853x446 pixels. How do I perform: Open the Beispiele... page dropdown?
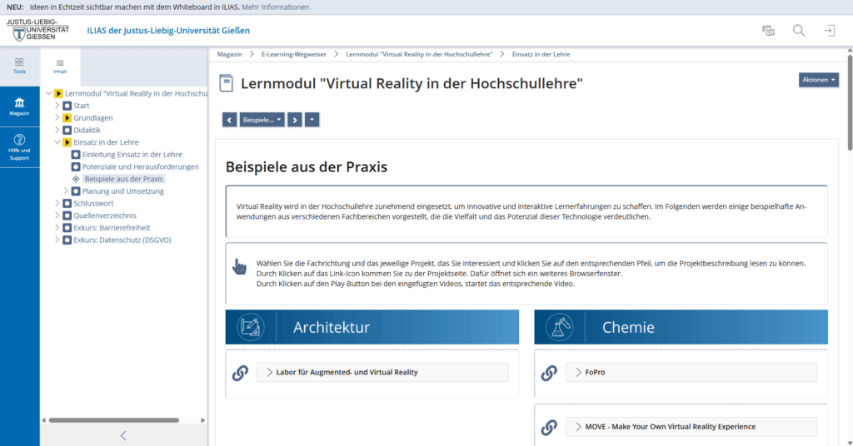262,120
